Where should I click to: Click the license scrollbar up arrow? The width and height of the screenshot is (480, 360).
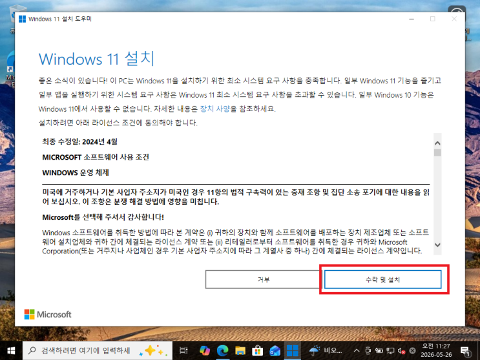point(437,143)
